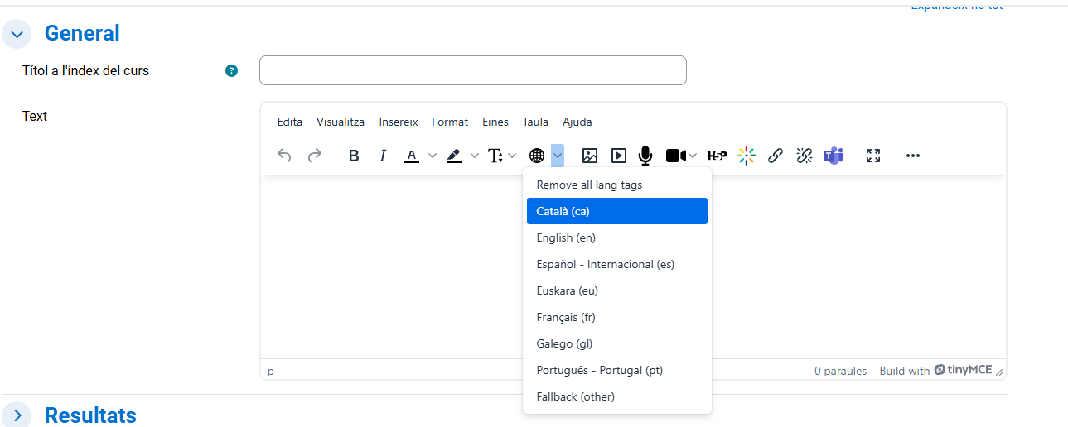Select English (en) from language list
The height and width of the screenshot is (427, 1068).
tap(566, 237)
